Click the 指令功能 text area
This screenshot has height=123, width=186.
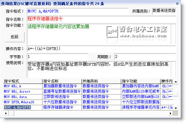[x=101, y=34]
